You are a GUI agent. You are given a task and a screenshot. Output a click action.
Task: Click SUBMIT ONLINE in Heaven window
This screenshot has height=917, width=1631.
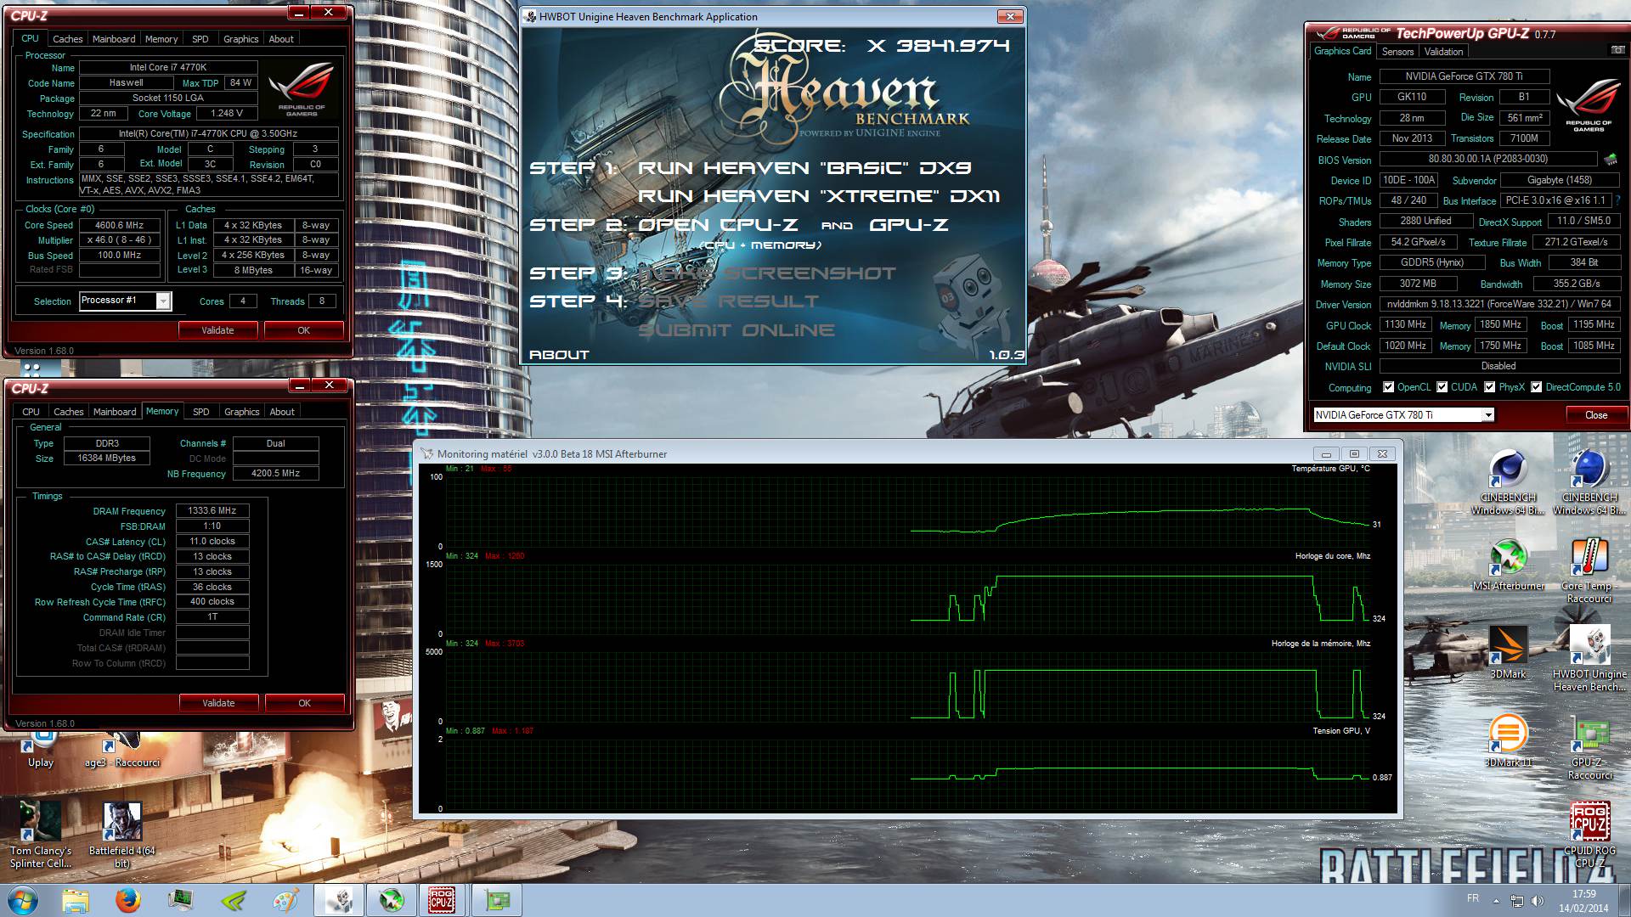point(736,330)
